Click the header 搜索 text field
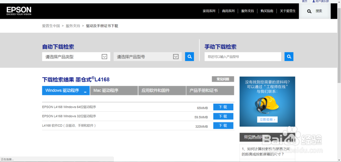Screen dimensions: 341x162 pyautogui.click(x=319, y=11)
